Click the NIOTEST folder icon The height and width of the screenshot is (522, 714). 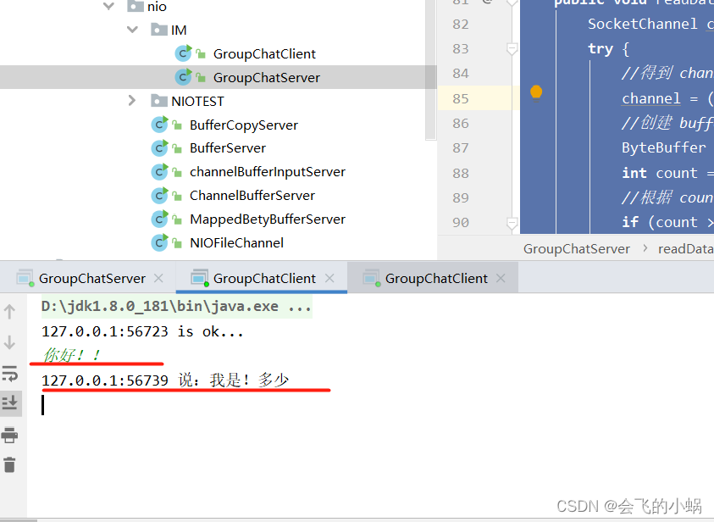pyautogui.click(x=159, y=100)
